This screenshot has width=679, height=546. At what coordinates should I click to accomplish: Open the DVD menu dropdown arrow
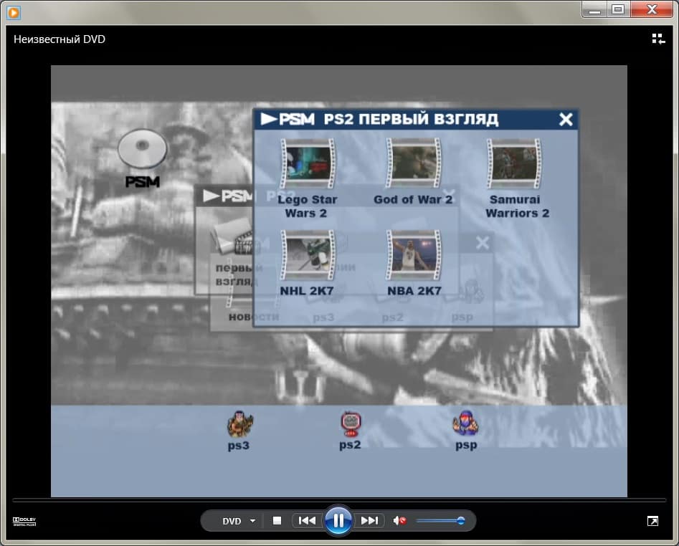[252, 521]
